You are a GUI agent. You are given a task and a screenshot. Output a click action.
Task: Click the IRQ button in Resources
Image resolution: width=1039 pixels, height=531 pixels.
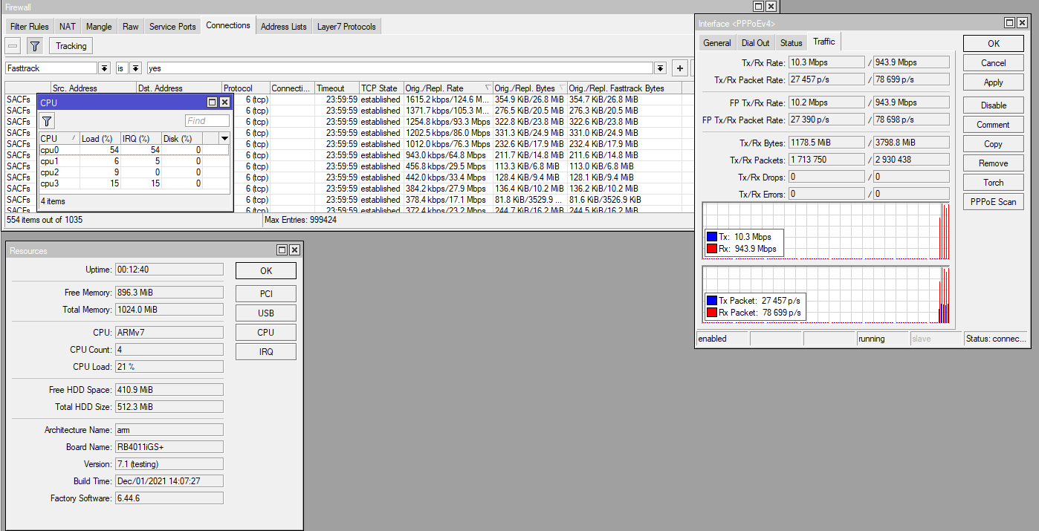pos(266,351)
